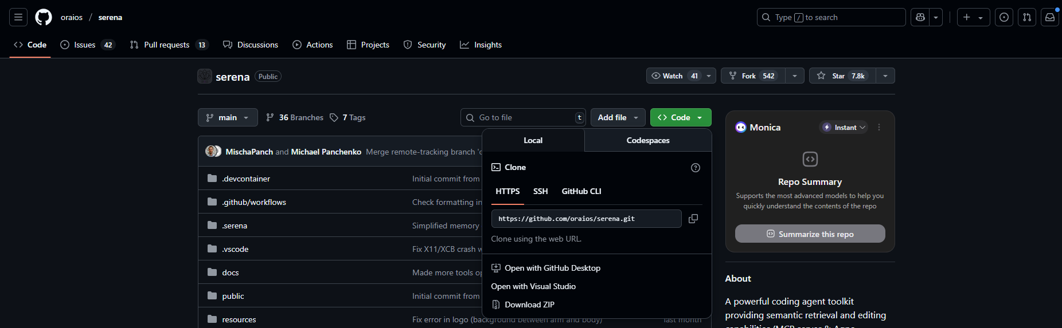This screenshot has width=1062, height=328.
Task: Open the docs folder
Action: click(231, 272)
